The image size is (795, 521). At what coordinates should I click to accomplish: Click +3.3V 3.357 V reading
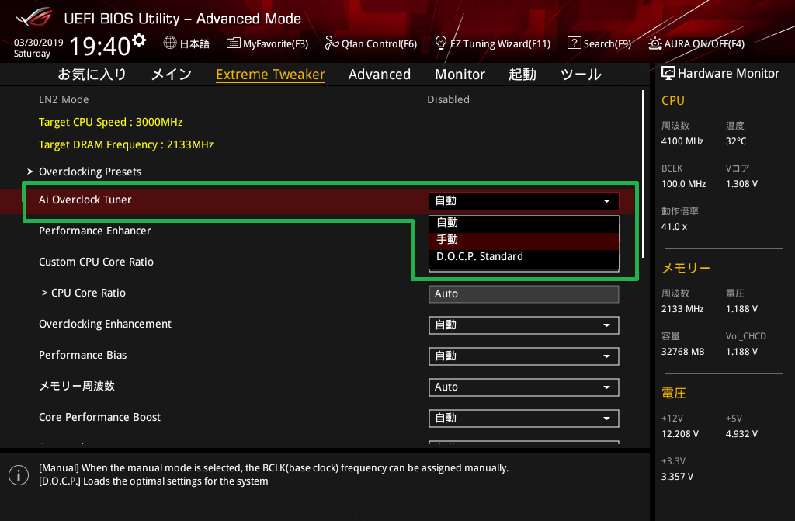pyautogui.click(x=677, y=477)
